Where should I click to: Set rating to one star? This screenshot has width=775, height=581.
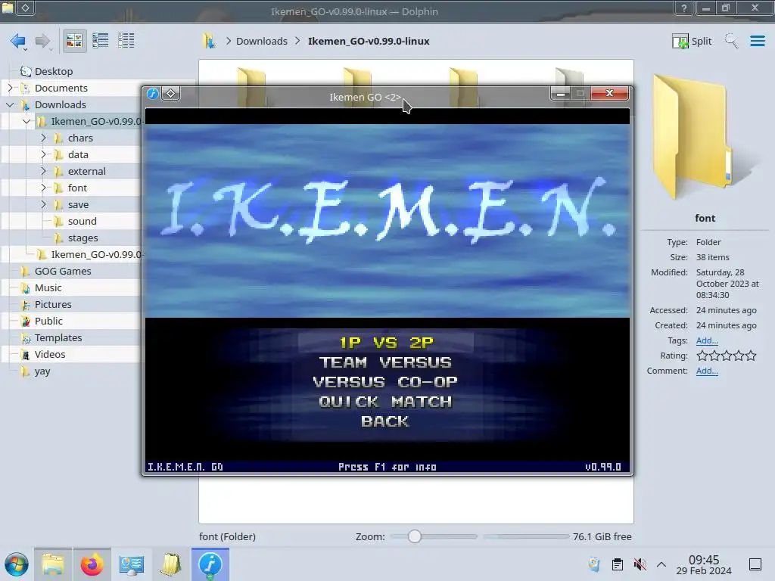coord(702,356)
